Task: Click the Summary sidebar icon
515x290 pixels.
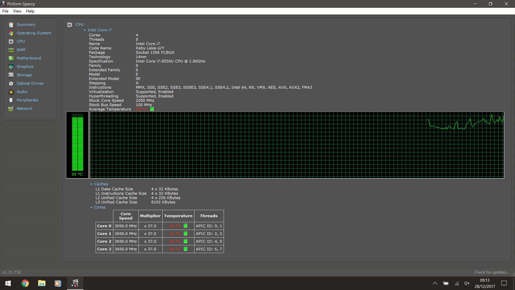Action: click(11, 25)
